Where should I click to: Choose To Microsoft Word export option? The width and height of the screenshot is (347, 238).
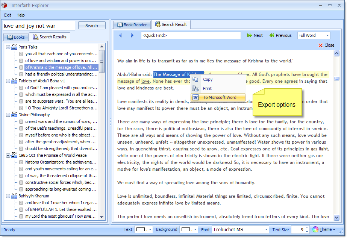pos(219,97)
